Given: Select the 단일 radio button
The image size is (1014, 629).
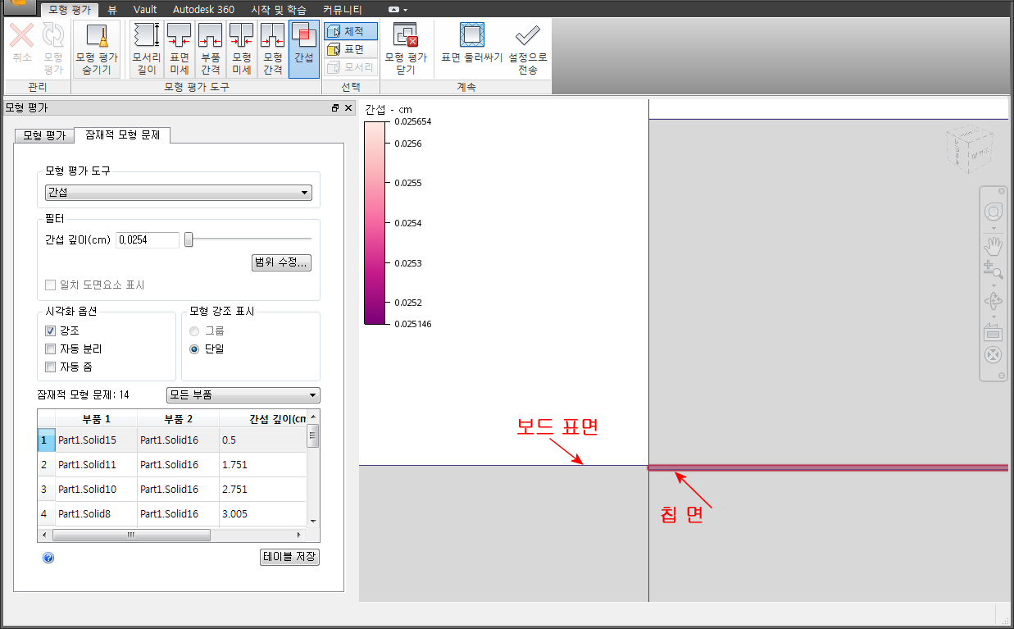Looking at the screenshot, I should [194, 349].
